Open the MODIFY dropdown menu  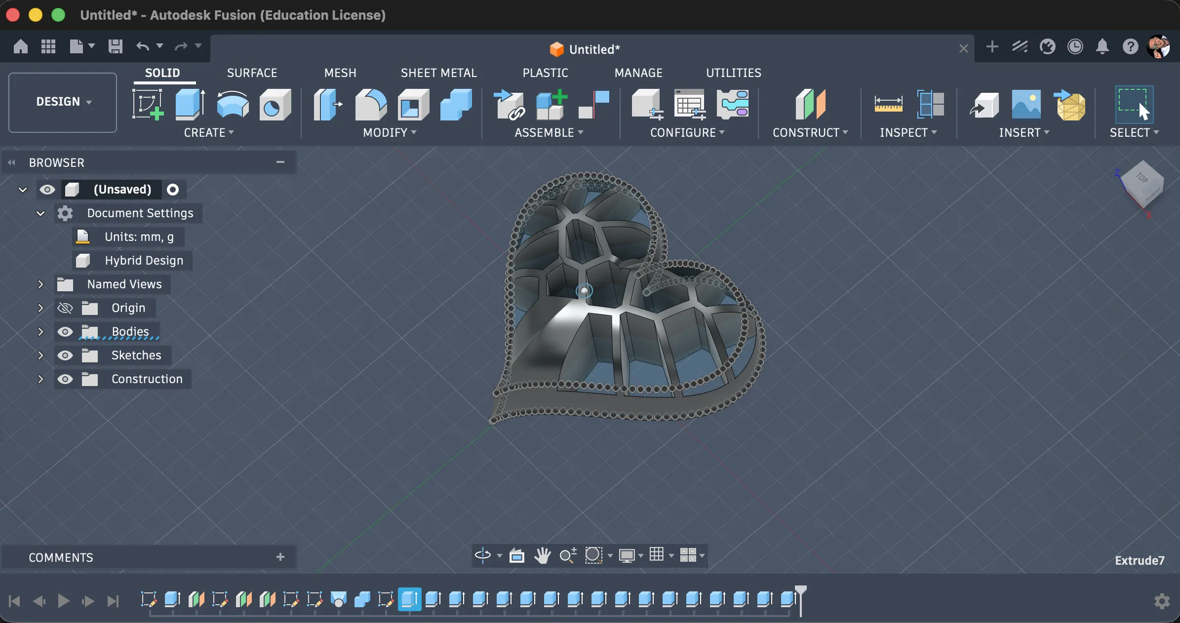(x=390, y=133)
